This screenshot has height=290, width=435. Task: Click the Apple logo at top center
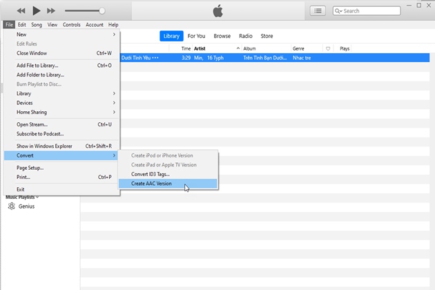[x=217, y=10]
